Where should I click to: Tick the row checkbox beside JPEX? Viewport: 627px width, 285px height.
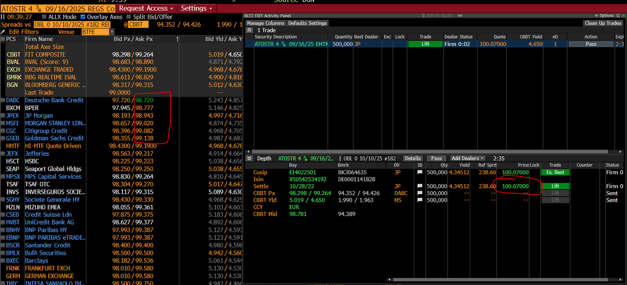(3, 115)
